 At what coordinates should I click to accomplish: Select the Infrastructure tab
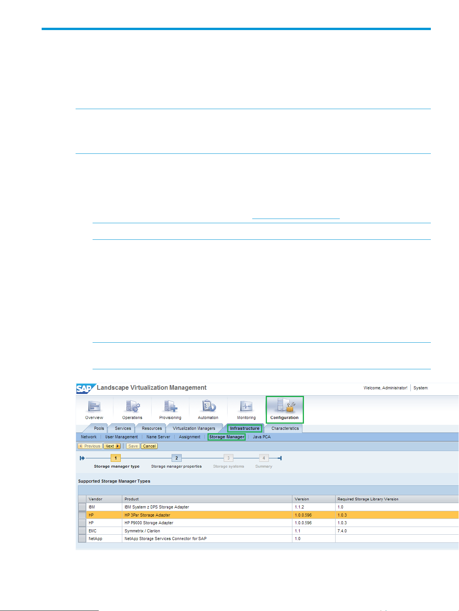pyautogui.click(x=245, y=428)
